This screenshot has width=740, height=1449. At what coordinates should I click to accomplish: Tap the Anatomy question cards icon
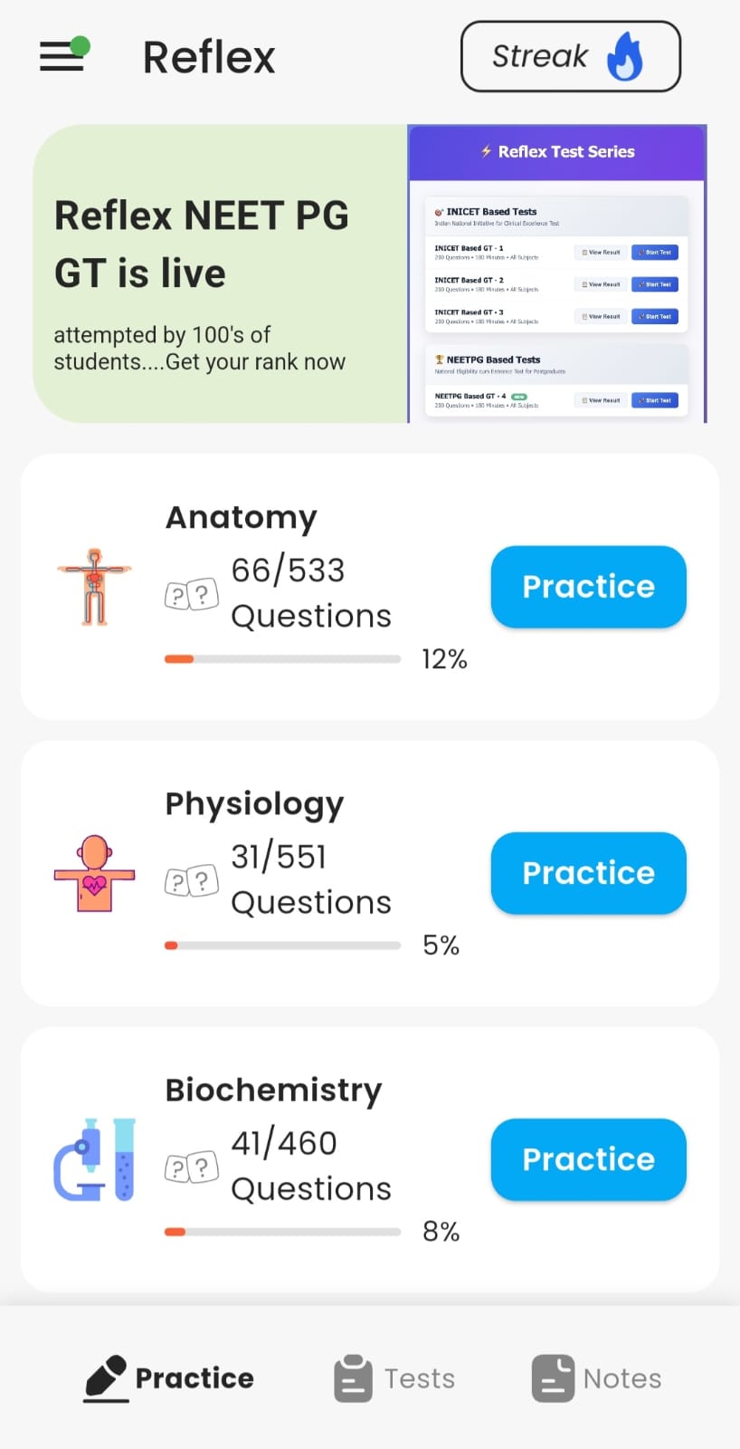pyautogui.click(x=192, y=595)
